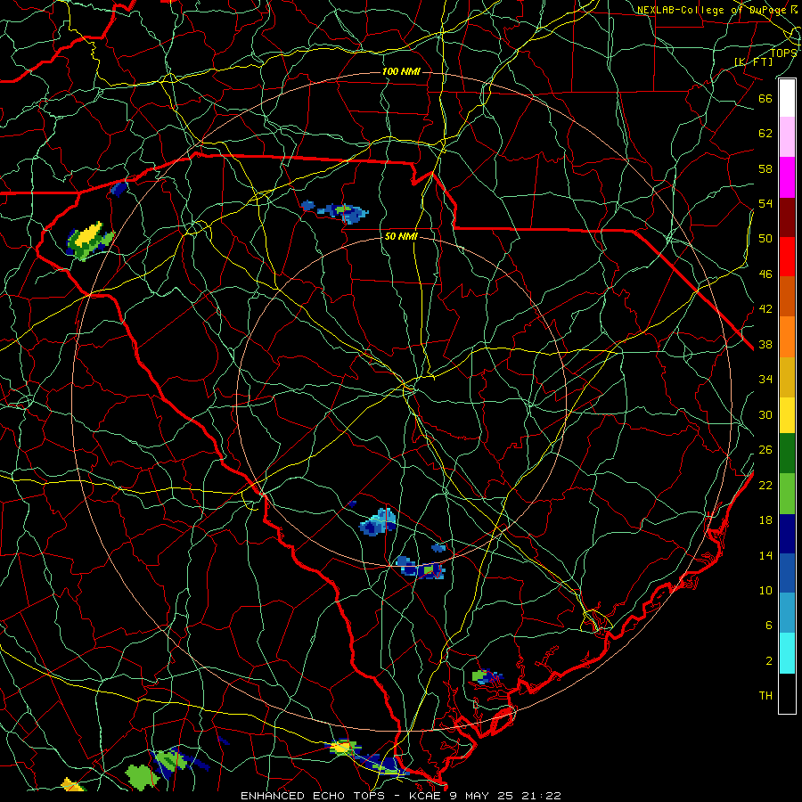
Task: Click the bright yellow legend swatch
Action: 787,415
